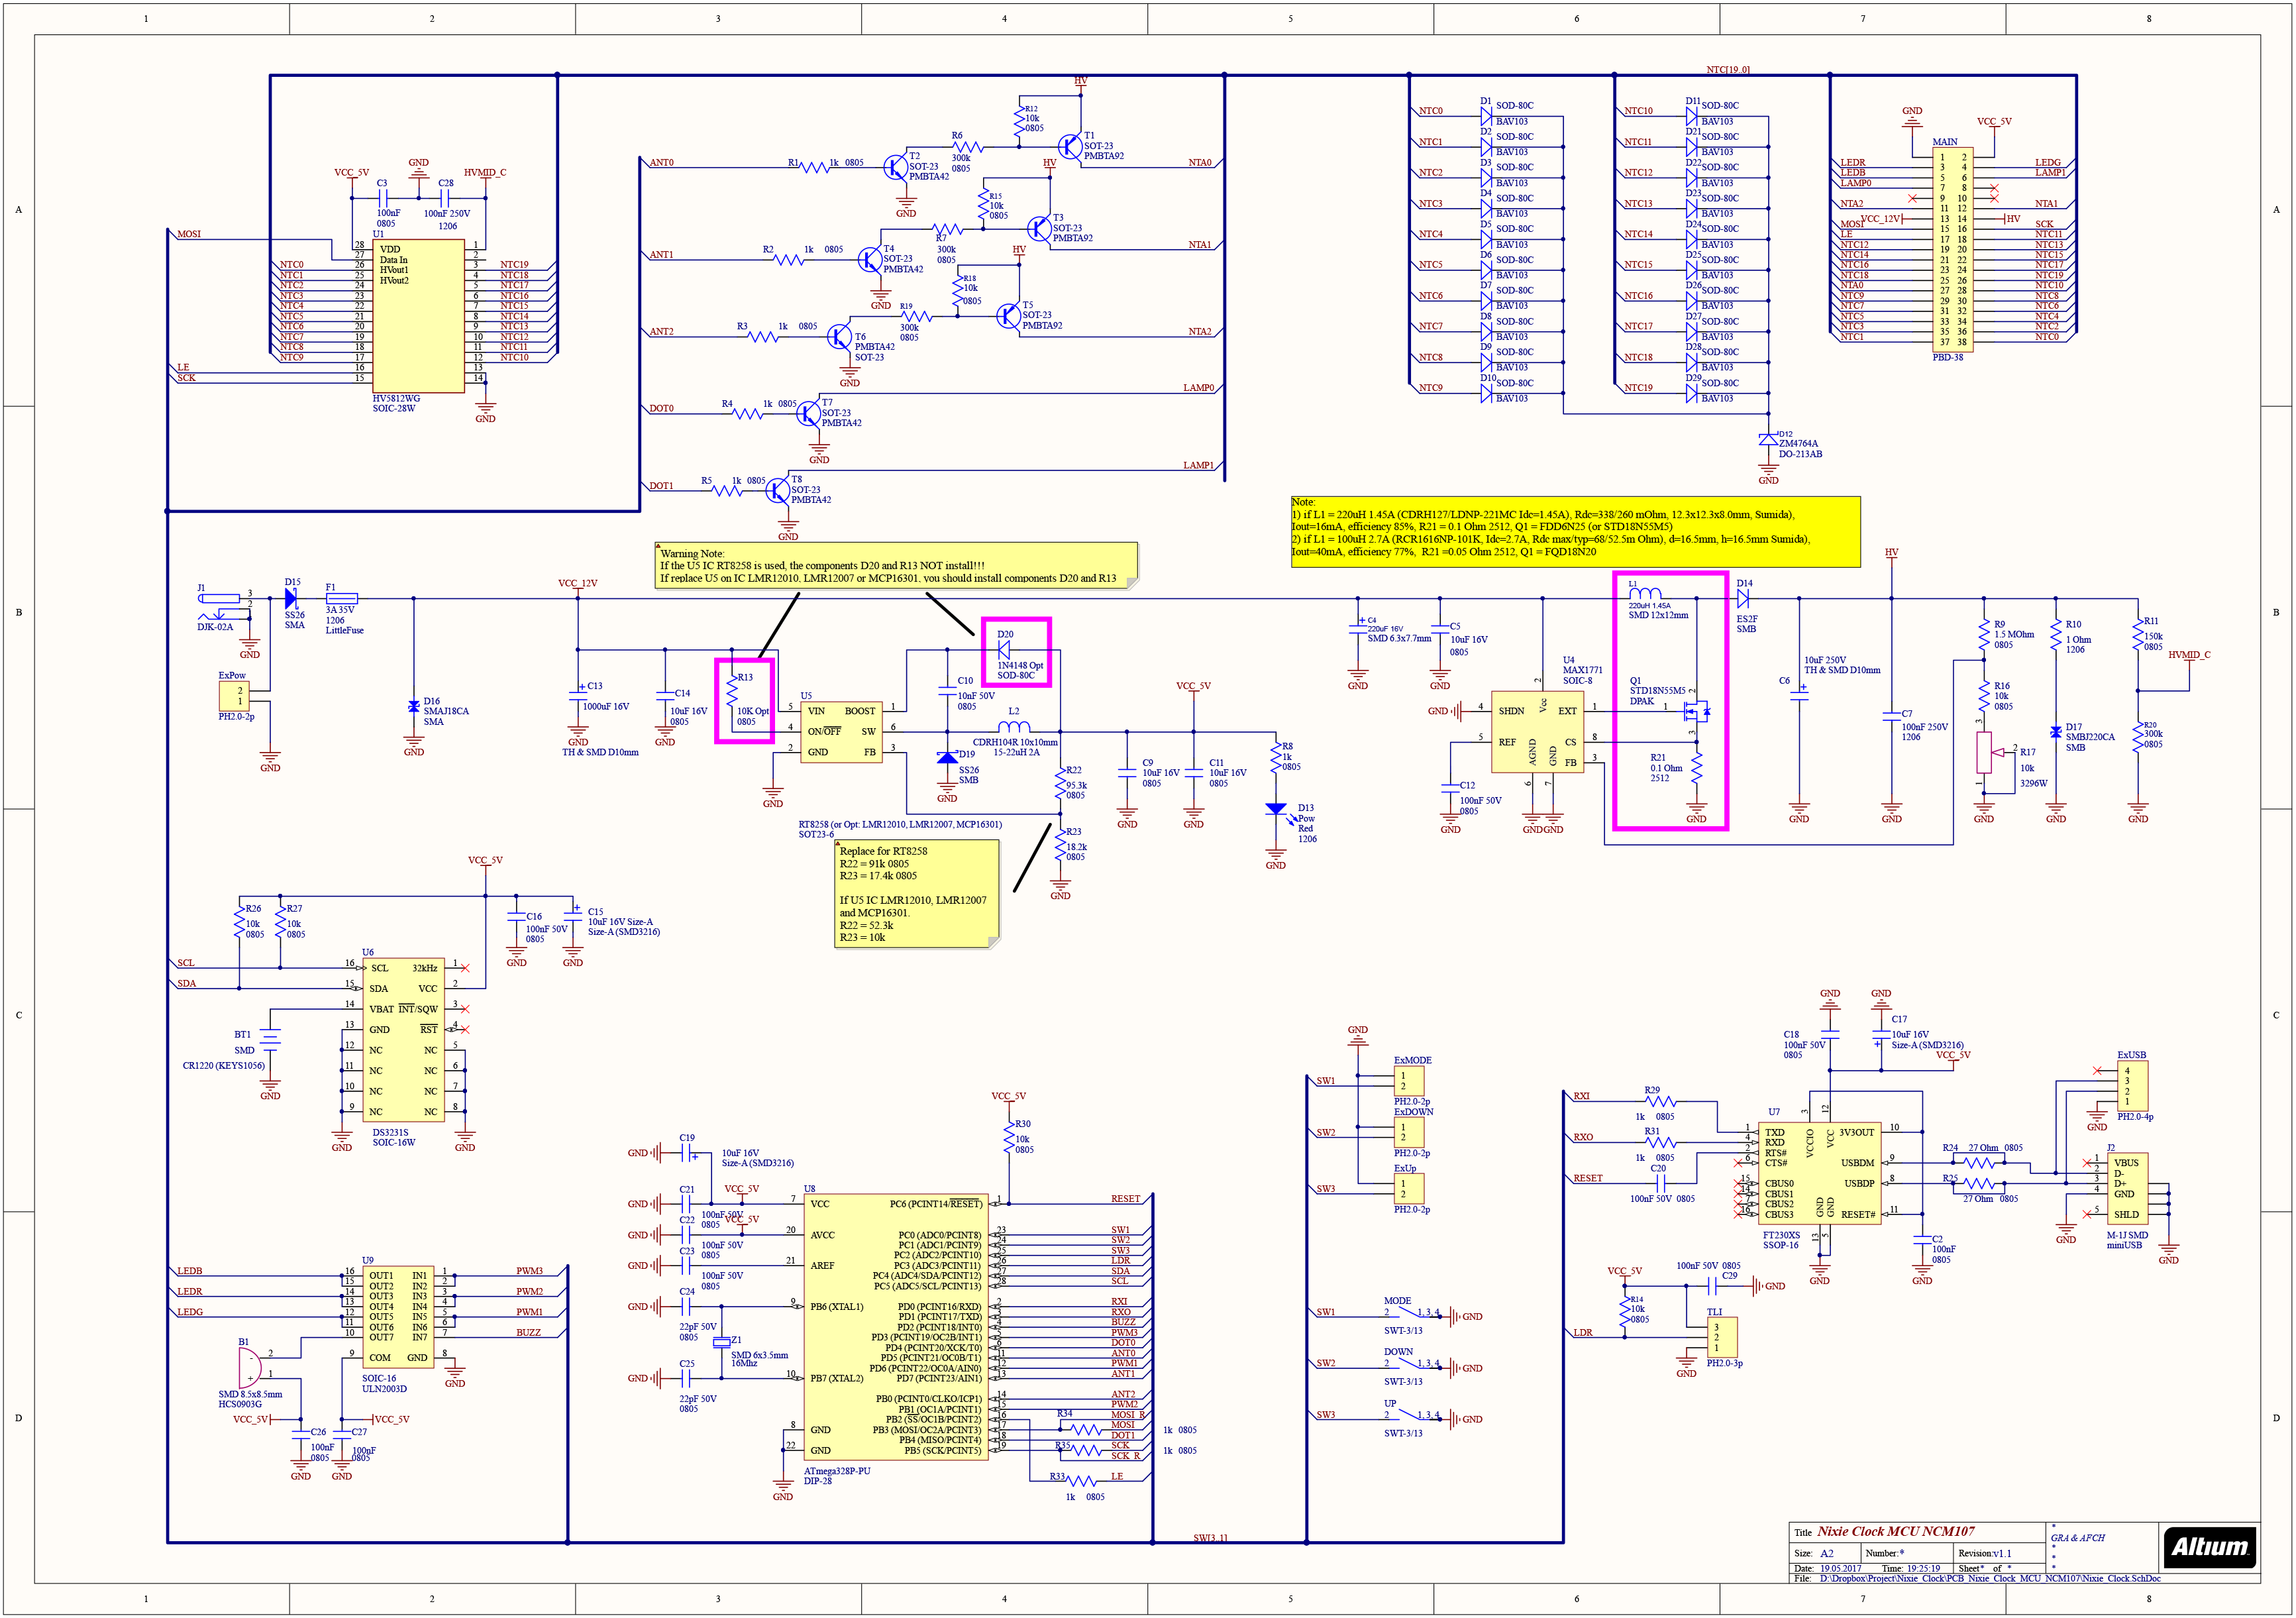
Task: Select the Warning Note about U5 IC
Action: (895, 565)
